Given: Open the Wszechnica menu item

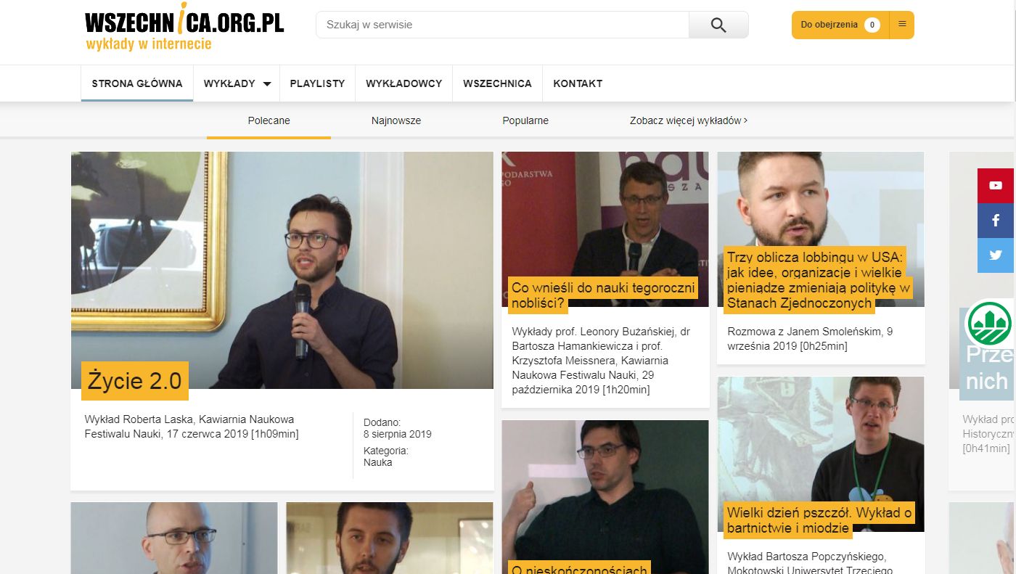Looking at the screenshot, I should (497, 83).
